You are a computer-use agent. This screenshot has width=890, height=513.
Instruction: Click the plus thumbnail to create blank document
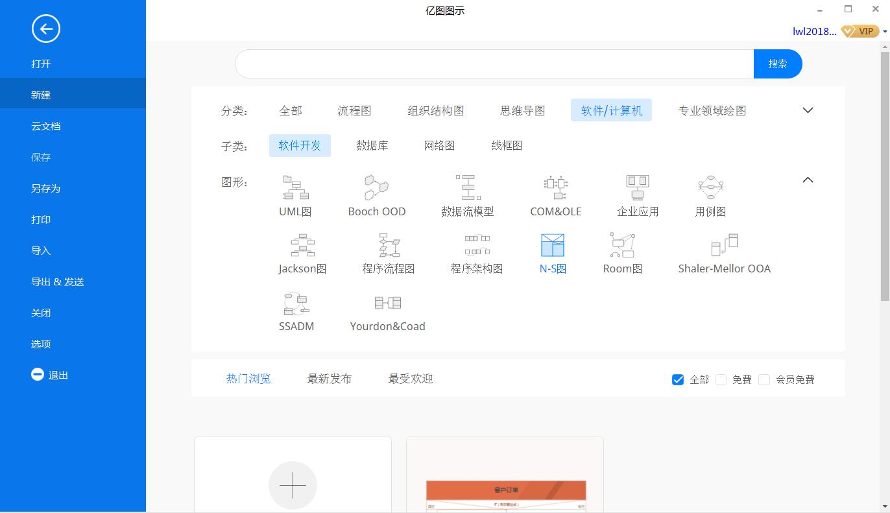(293, 485)
